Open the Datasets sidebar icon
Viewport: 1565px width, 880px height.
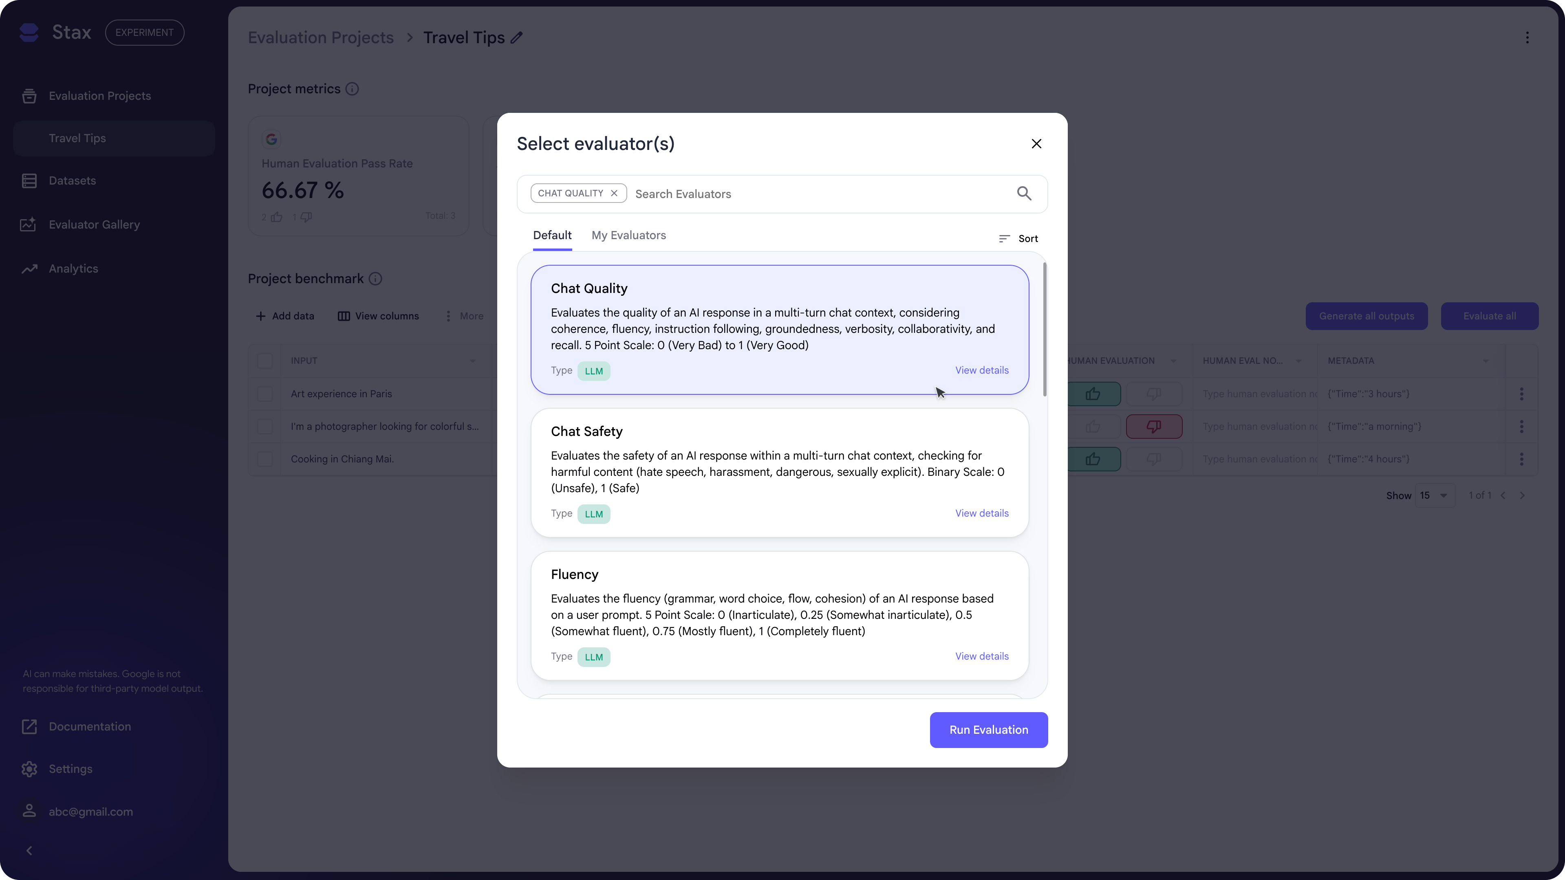coord(29,181)
